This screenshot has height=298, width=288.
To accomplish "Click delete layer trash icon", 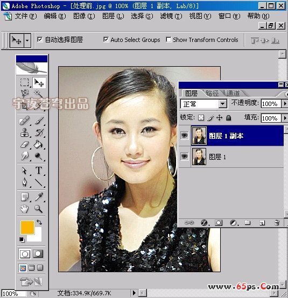I will [x=277, y=223].
